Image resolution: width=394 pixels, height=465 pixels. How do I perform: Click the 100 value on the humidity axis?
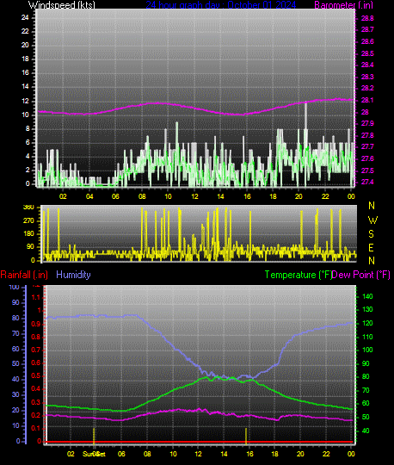click(x=14, y=287)
